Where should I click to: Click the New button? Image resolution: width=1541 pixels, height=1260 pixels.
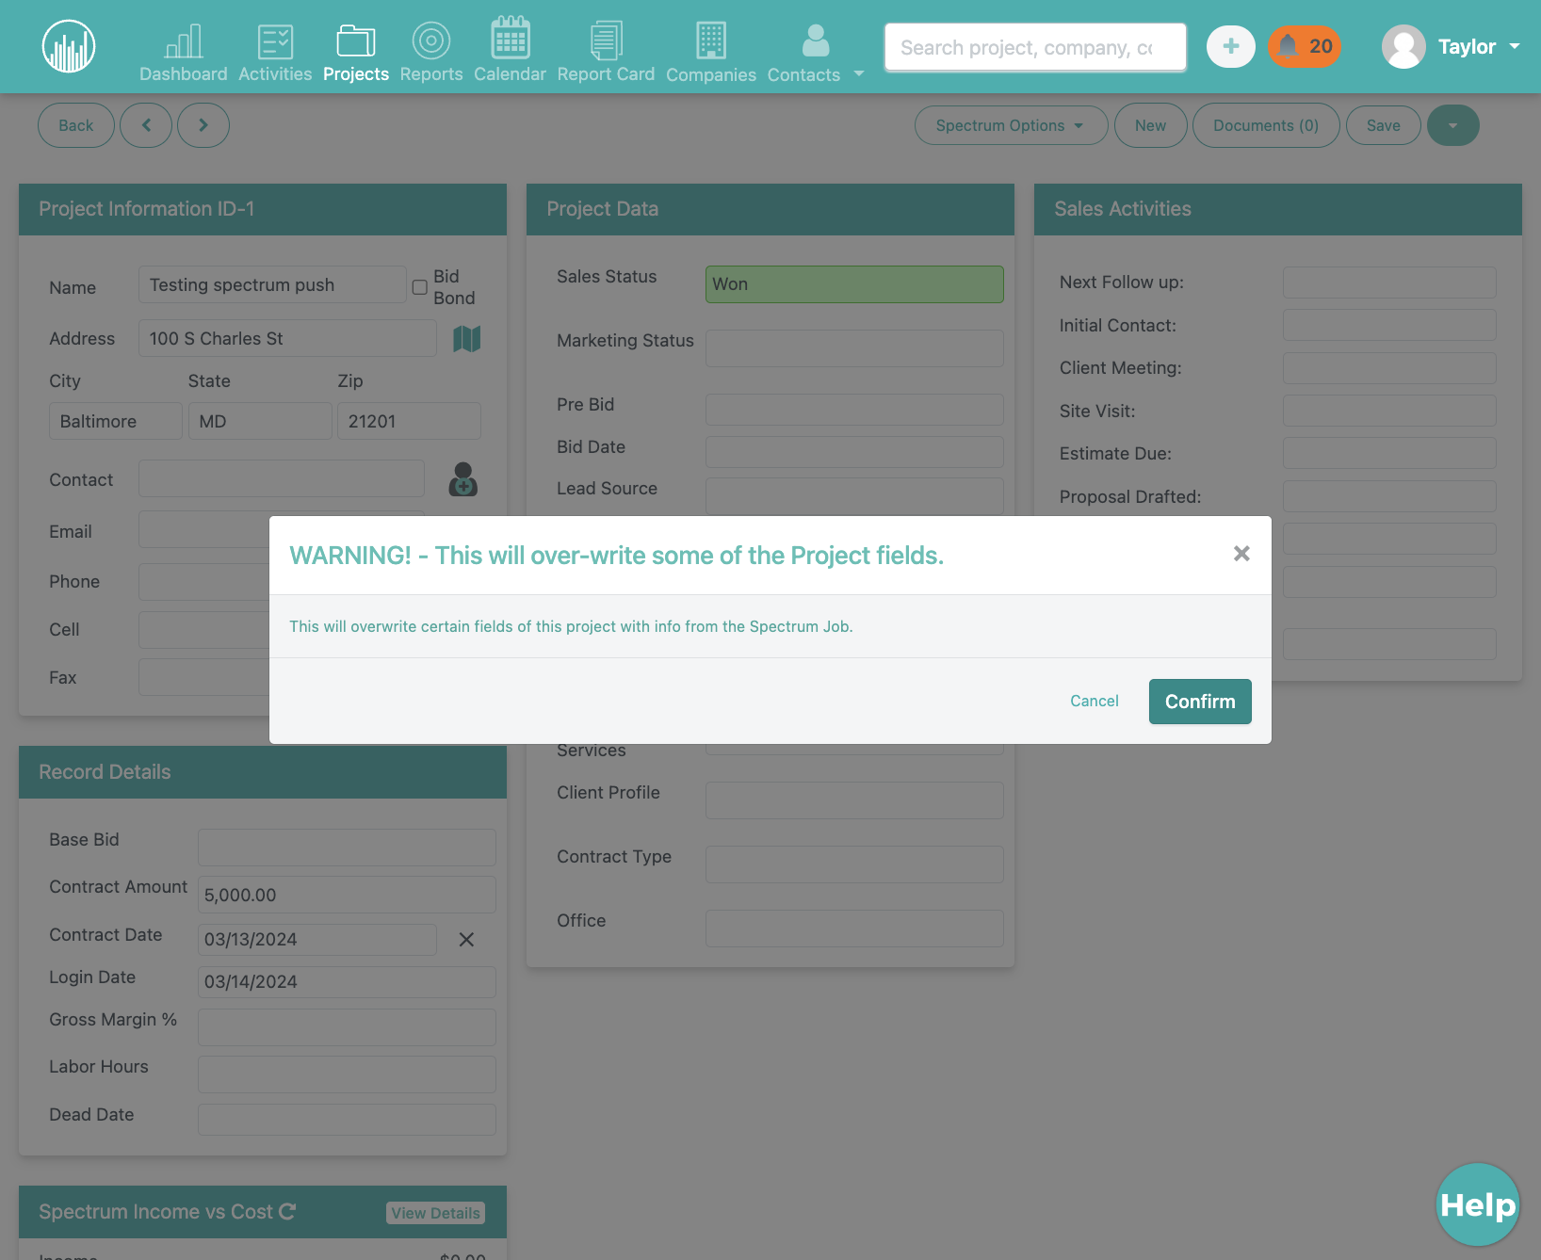[1150, 125]
